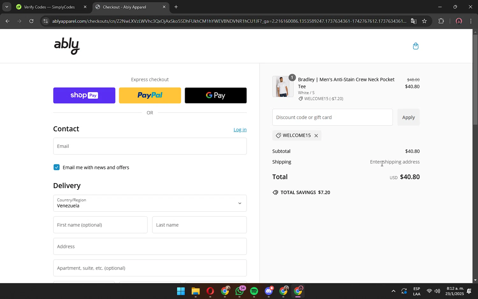Open the tab search dropdown arrow

coord(7,7)
